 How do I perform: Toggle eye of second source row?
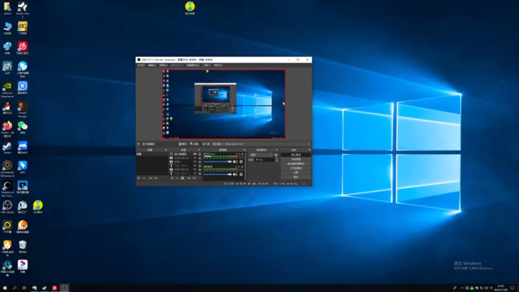(x=195, y=158)
